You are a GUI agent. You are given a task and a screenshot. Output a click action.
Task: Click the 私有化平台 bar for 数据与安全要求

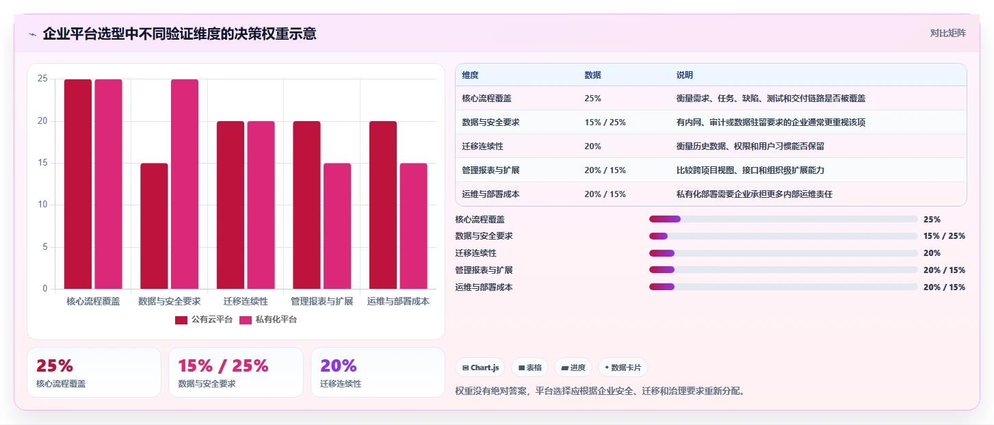[185, 184]
